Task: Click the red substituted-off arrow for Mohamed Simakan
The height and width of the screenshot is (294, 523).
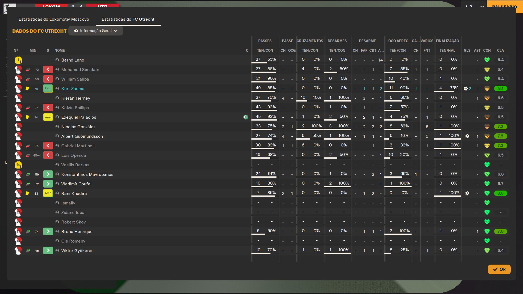Action: (48, 69)
